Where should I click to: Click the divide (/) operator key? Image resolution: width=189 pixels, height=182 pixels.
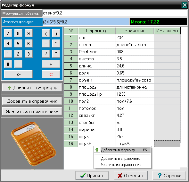click(x=46, y=54)
